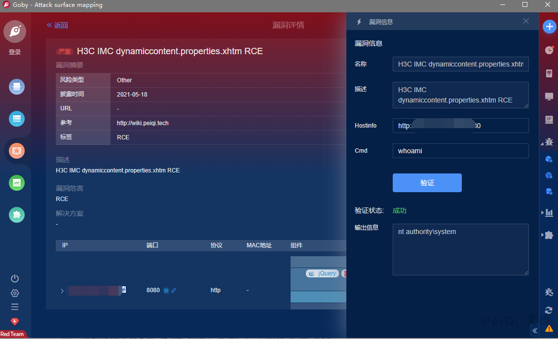
Task: Open the asset list icon in left sidebar
Action: point(17,119)
